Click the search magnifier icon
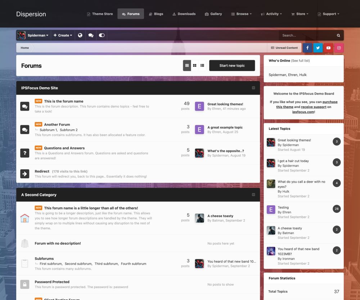The image size is (360, 300). [338, 35]
